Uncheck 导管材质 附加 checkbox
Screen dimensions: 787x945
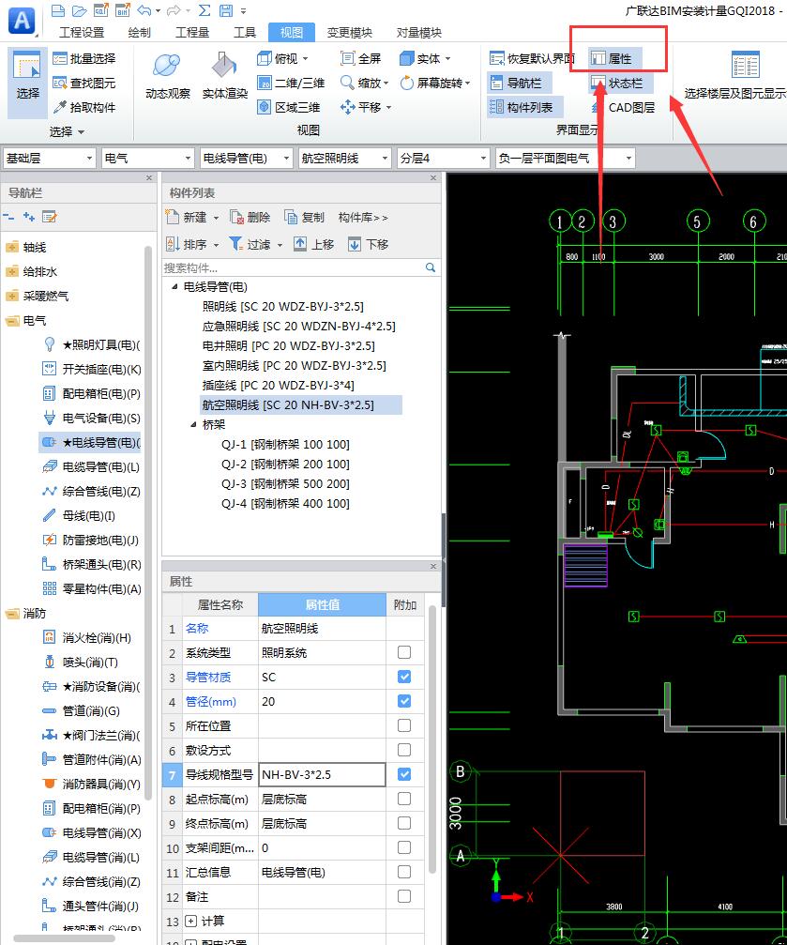pos(404,677)
